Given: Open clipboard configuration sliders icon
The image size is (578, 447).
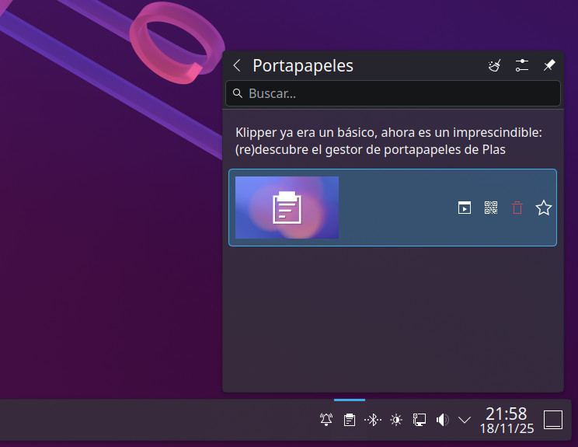Looking at the screenshot, I should (522, 66).
